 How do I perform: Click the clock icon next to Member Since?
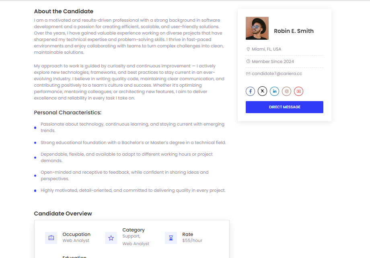pyautogui.click(x=248, y=61)
